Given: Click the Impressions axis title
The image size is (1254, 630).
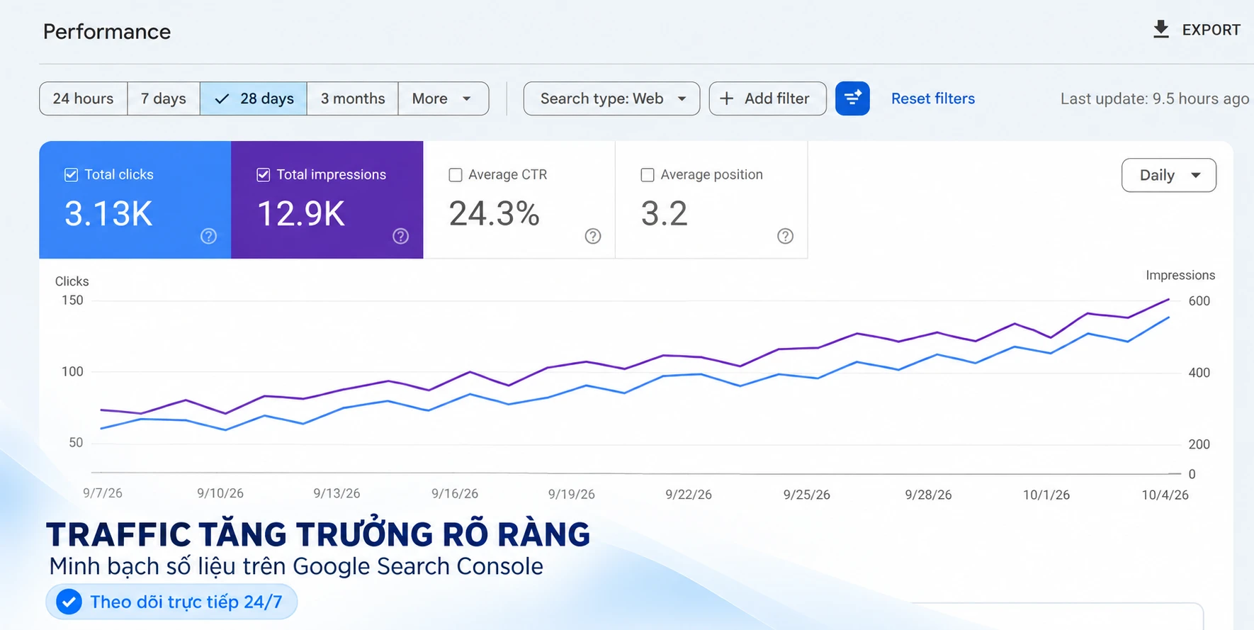Looking at the screenshot, I should point(1180,275).
